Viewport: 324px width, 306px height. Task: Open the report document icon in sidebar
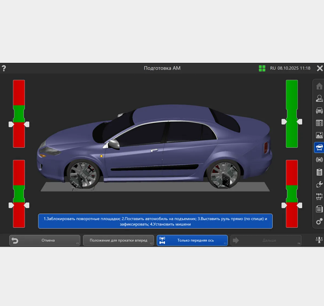[319, 209]
